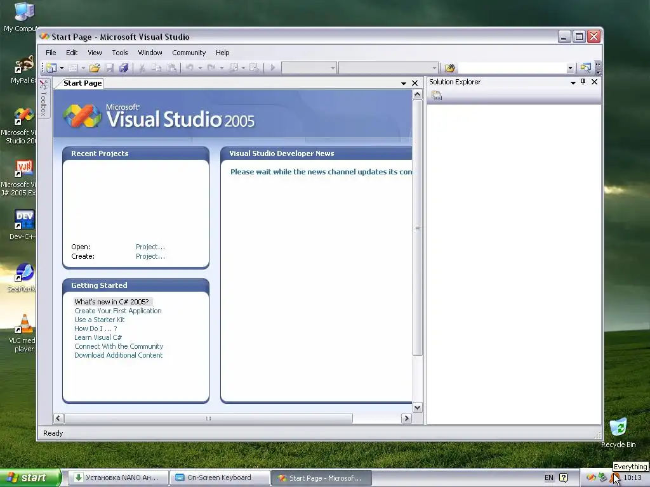
Task: Click the Undo toolbar icon
Action: 189,67
